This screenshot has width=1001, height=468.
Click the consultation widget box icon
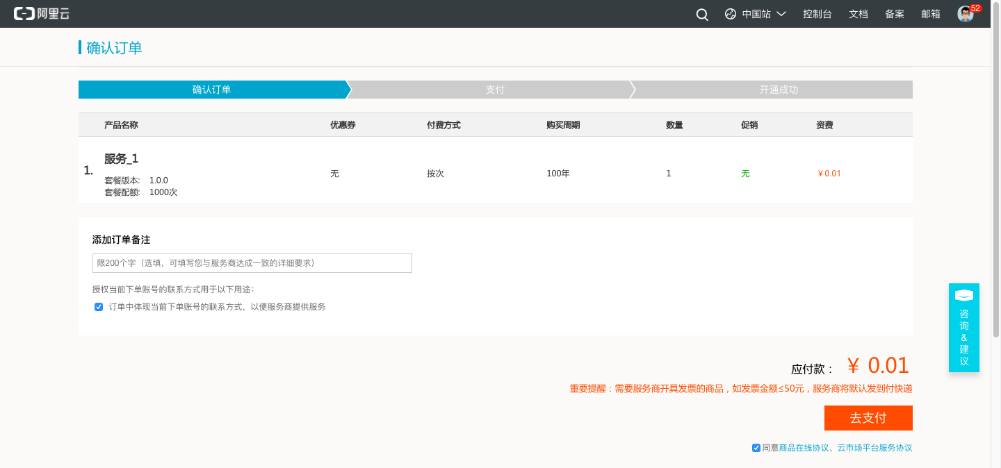point(963,295)
